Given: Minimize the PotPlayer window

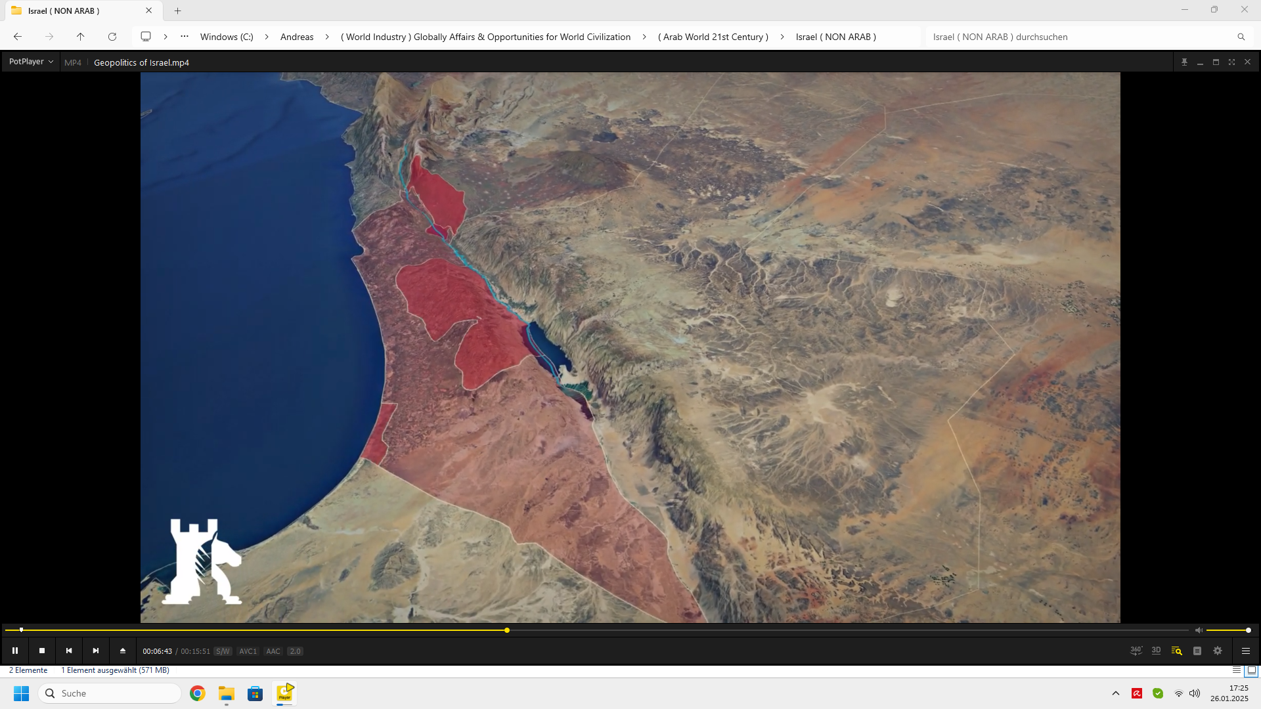Looking at the screenshot, I should tap(1200, 62).
